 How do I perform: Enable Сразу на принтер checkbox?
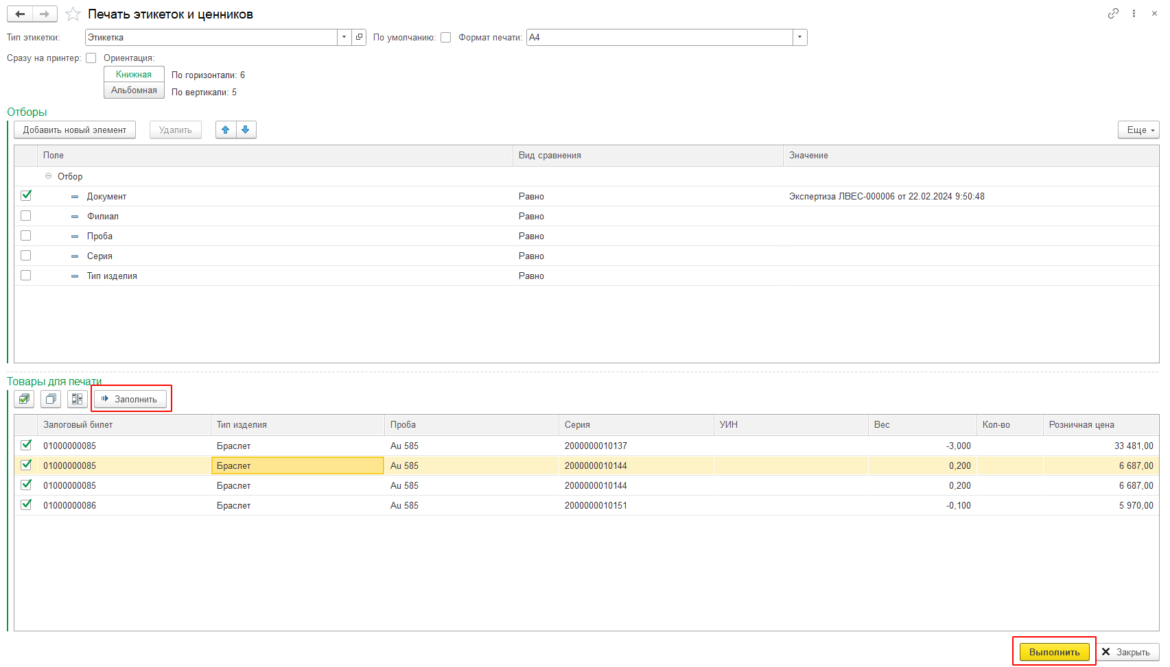coord(91,58)
